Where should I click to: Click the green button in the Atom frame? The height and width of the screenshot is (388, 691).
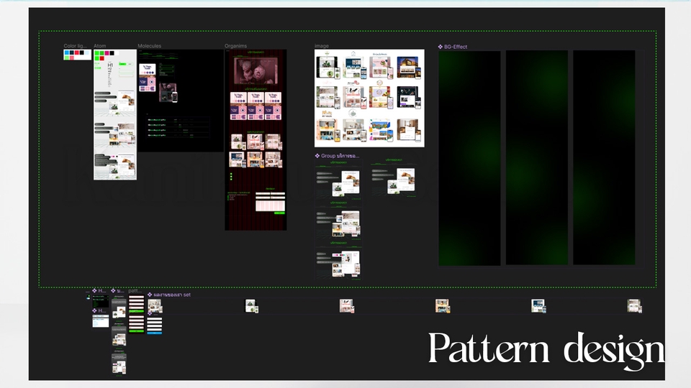click(x=122, y=64)
